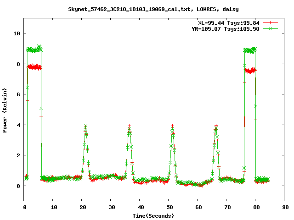294x220 pixels.
Task: Pick the peak near 21 seconds
Action: coord(85,126)
